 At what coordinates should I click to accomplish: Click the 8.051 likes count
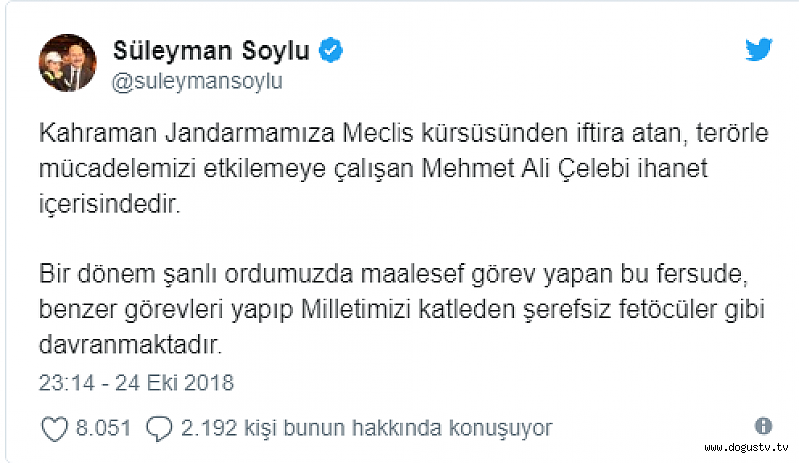[x=102, y=427]
